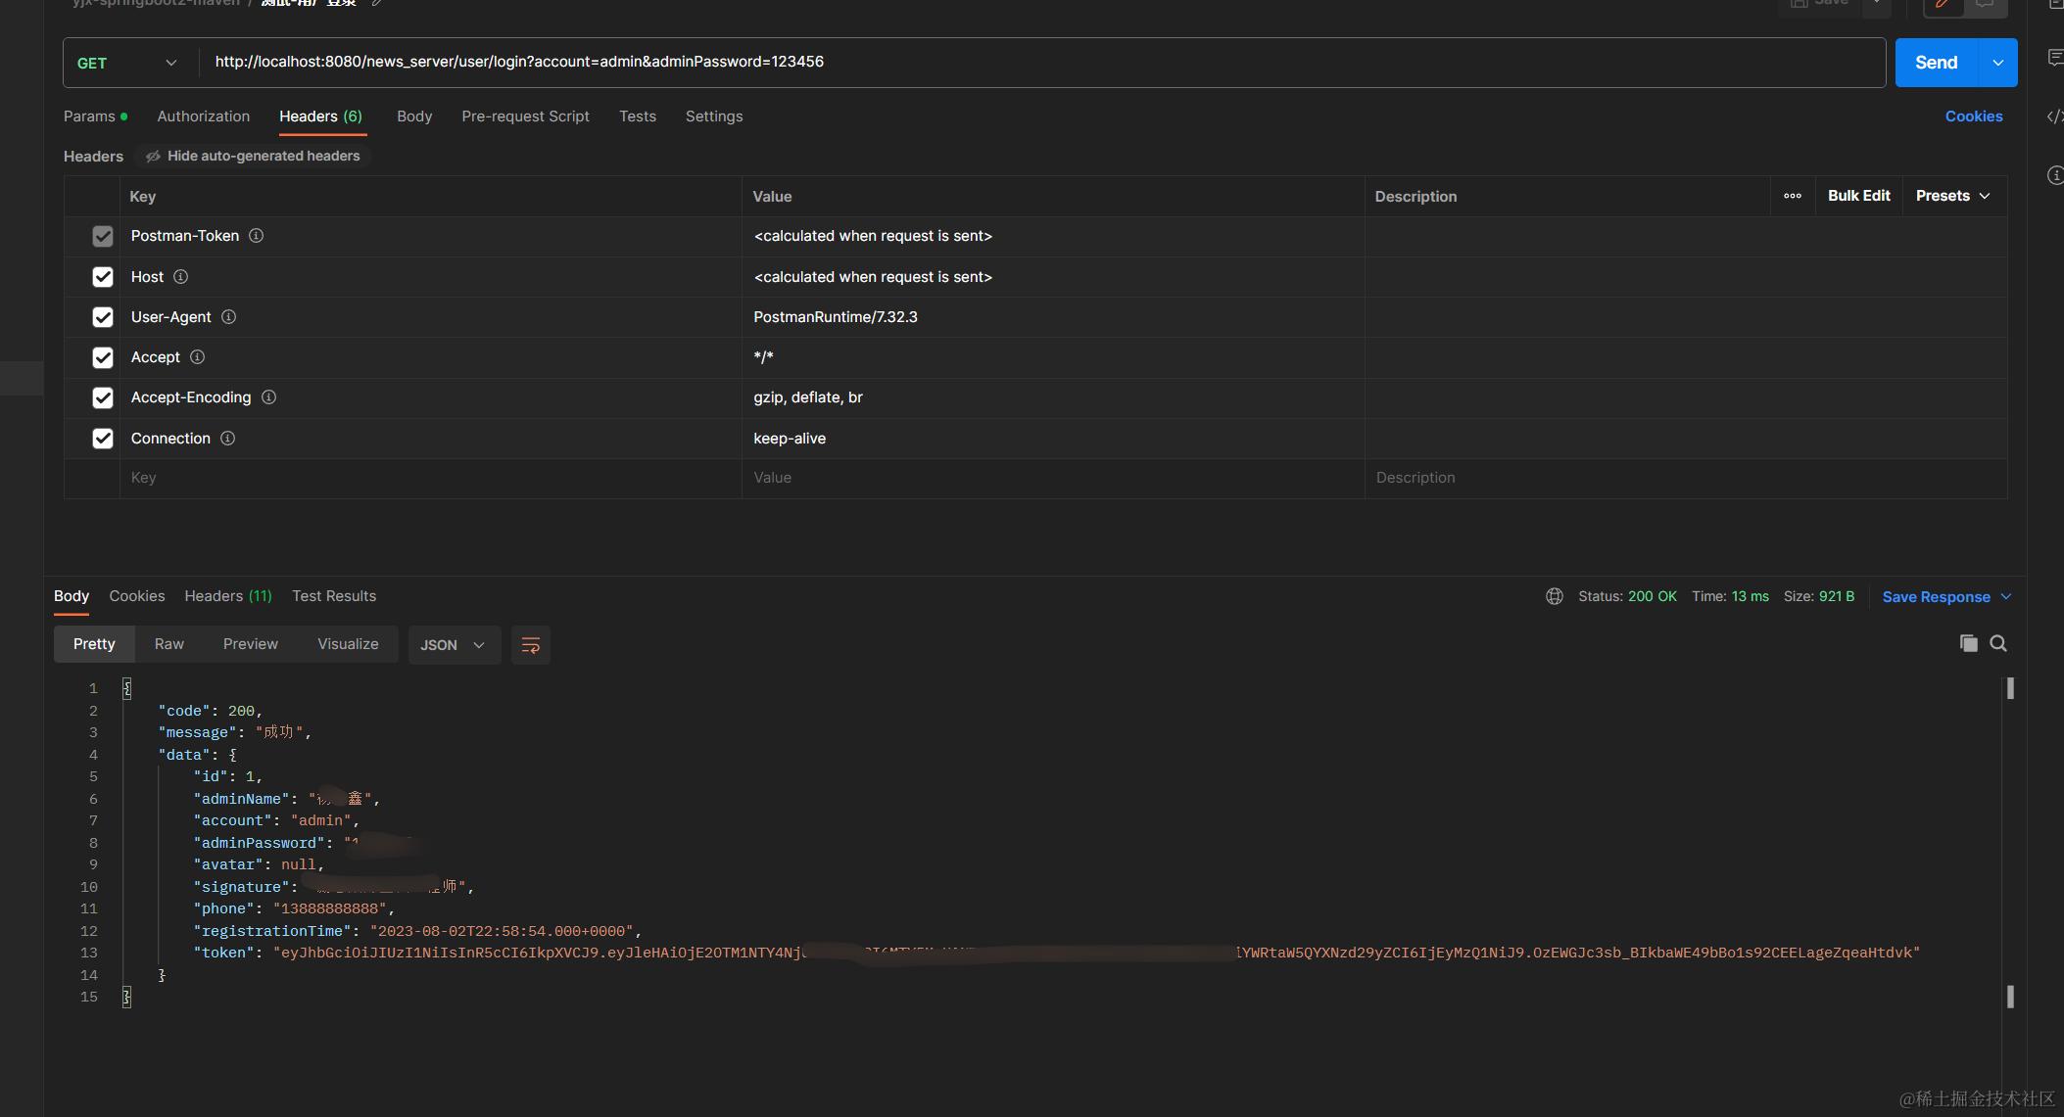Click eye icon to hide auto-generated headers
This screenshot has height=1117, width=2064.
tap(154, 157)
